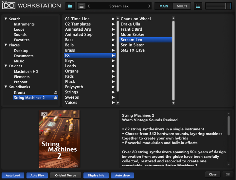Toggle Display Info option
Image resolution: width=236 pixels, height=180 pixels.
tap(96, 175)
